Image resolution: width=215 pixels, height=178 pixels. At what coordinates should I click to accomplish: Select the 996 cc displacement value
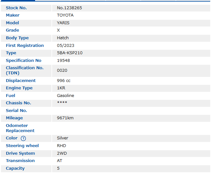coord(64,81)
